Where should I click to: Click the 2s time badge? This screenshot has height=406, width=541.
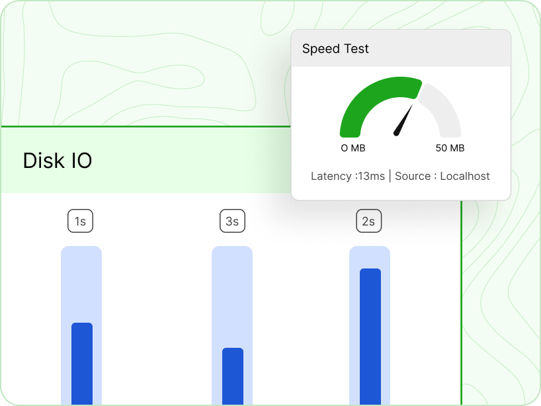368,221
